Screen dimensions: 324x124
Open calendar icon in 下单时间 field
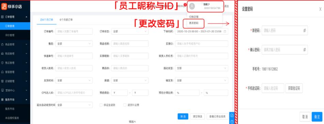[x=225, y=32]
